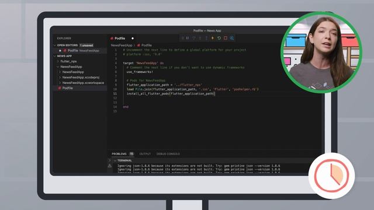Click the Podfile ruby icon in explorer tree
374x210 pixels.
60,88
